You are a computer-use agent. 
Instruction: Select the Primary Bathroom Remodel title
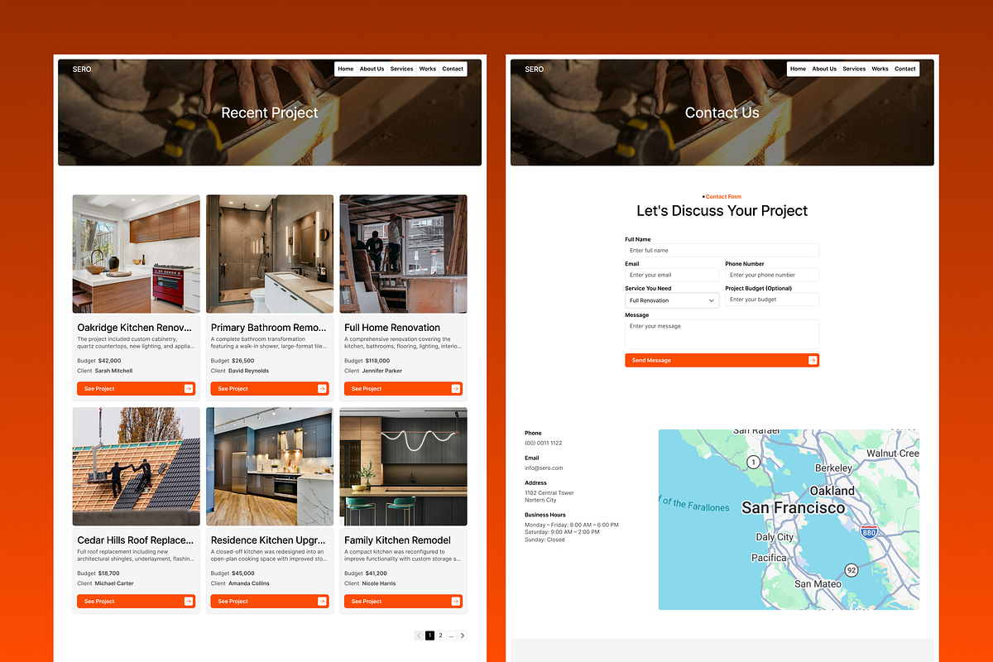(x=269, y=328)
